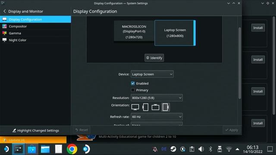
Task: Set orientation to 90° clockwise
Action: pos(145,107)
